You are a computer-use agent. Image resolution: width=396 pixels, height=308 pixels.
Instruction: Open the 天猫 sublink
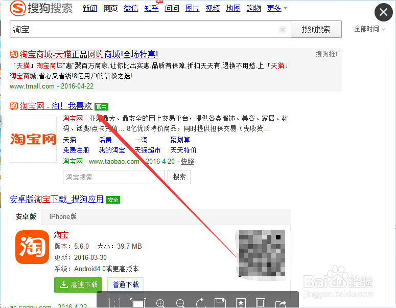(x=69, y=140)
